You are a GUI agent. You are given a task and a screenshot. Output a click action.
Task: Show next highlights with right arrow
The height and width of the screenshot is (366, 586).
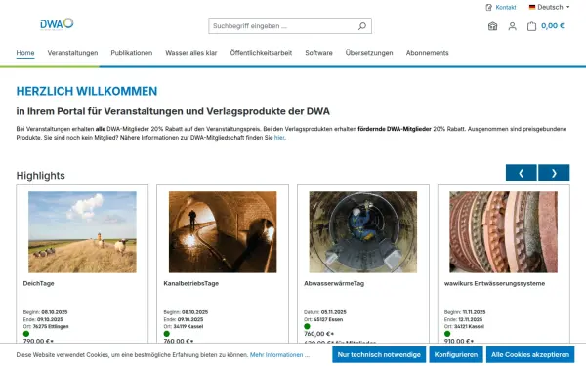554,173
